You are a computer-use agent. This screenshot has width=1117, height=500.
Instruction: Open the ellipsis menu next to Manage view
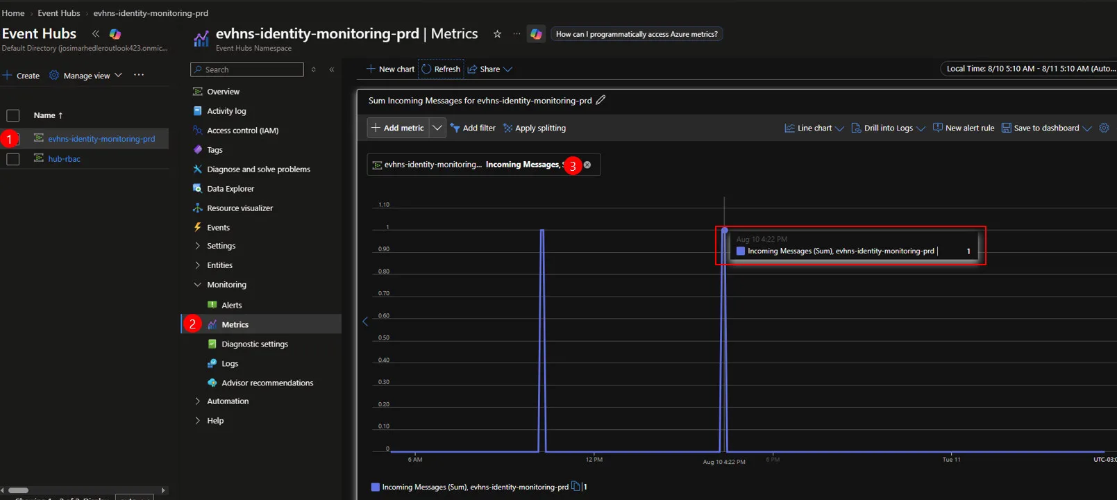[139, 75]
